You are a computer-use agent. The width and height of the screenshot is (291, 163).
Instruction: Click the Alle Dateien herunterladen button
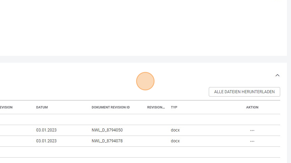coord(244,92)
